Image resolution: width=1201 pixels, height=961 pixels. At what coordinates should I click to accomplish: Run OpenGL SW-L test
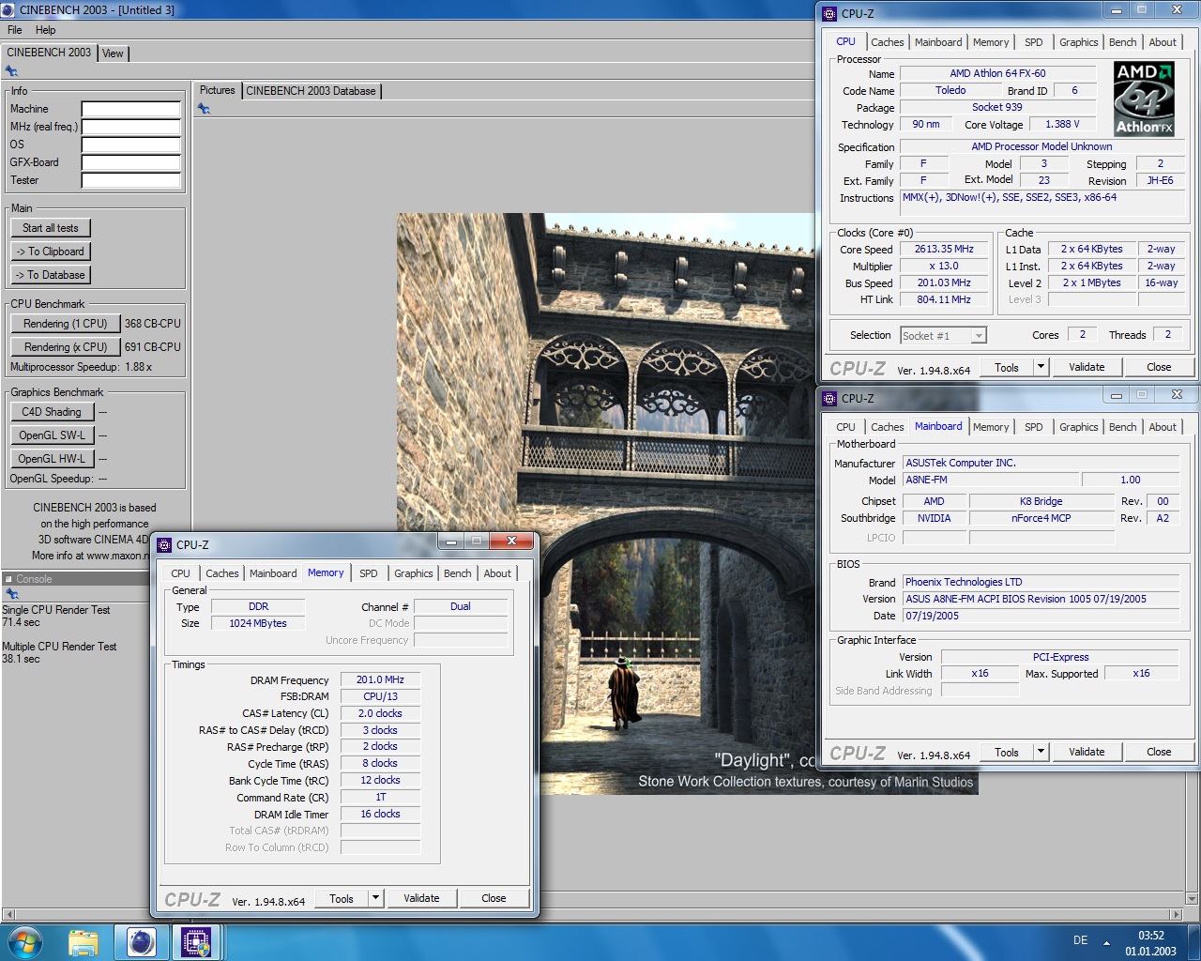(52, 435)
